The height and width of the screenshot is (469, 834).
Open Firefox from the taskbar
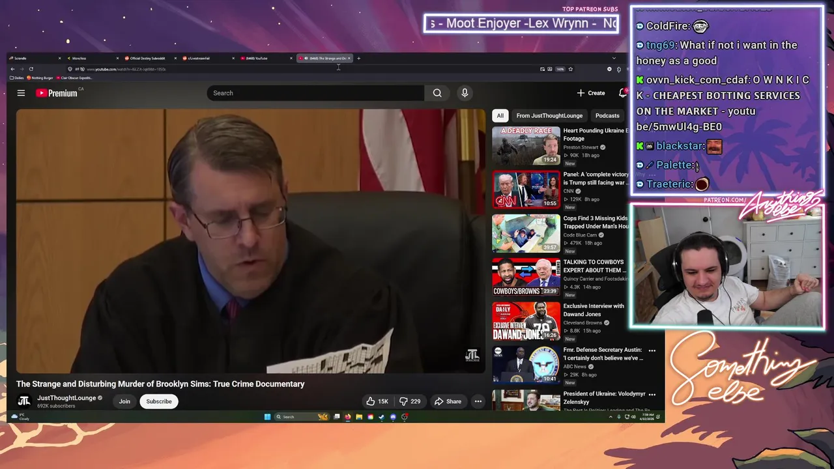point(347,417)
